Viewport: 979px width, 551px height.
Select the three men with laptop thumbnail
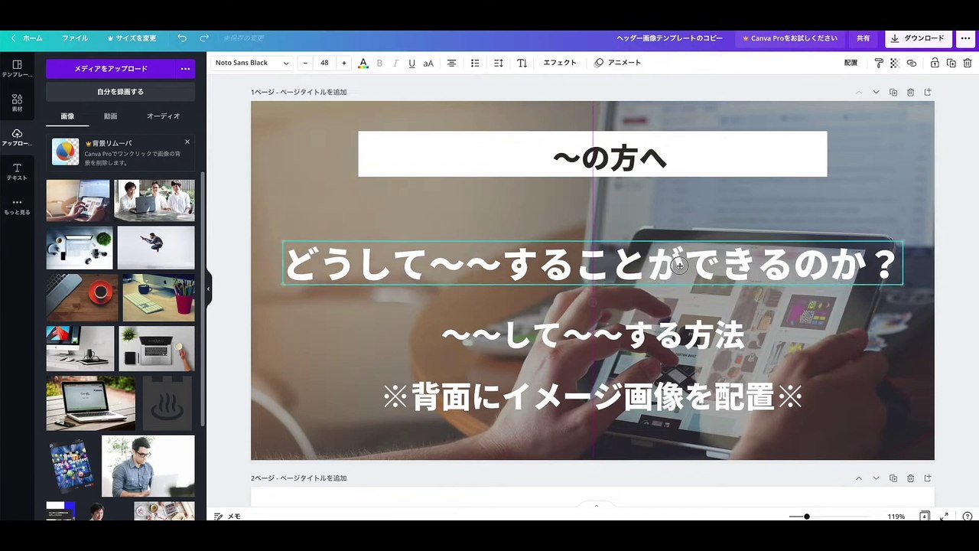pyautogui.click(x=154, y=201)
